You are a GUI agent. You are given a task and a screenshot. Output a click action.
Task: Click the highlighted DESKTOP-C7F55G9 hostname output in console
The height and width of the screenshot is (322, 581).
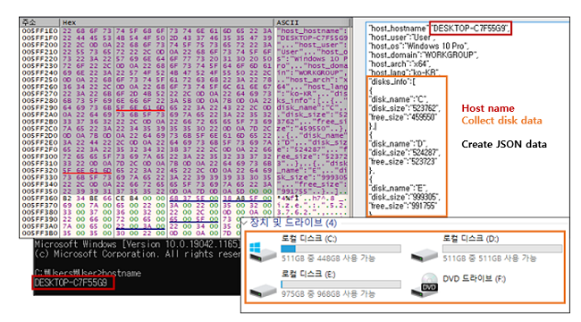(73, 283)
